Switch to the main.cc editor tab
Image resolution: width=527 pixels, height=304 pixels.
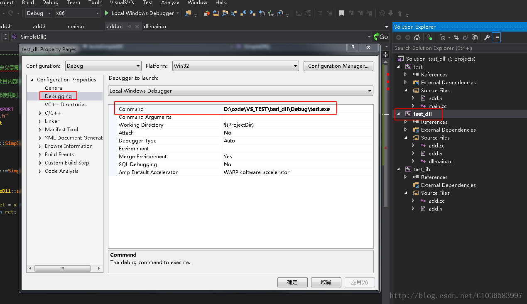(x=77, y=27)
